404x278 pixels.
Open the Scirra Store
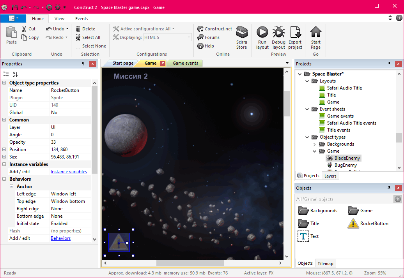click(x=242, y=37)
